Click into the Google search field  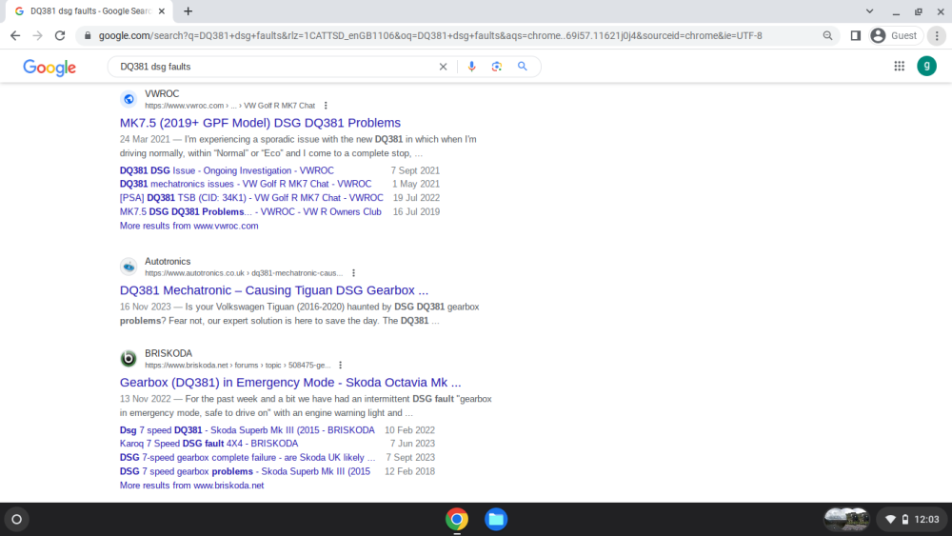click(x=276, y=67)
